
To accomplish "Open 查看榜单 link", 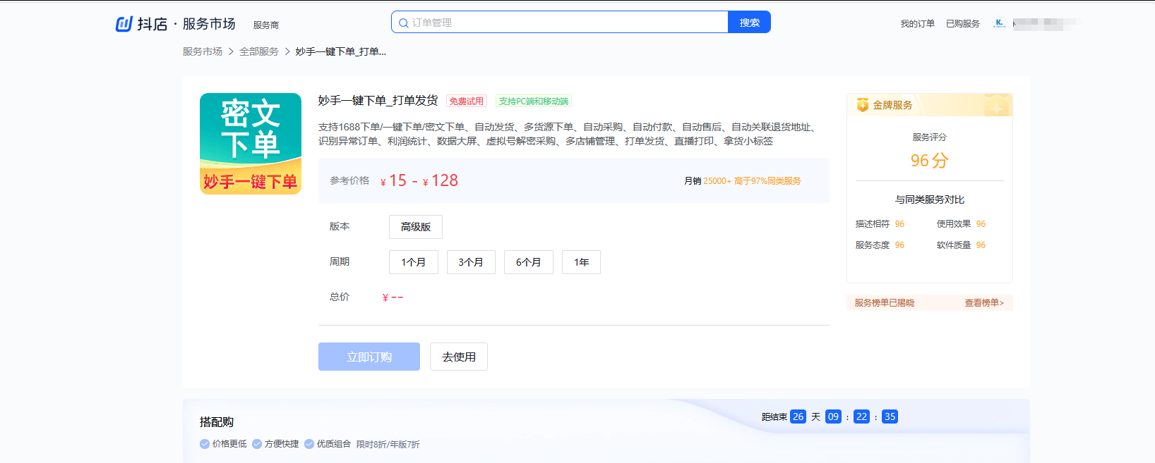I will [x=984, y=302].
